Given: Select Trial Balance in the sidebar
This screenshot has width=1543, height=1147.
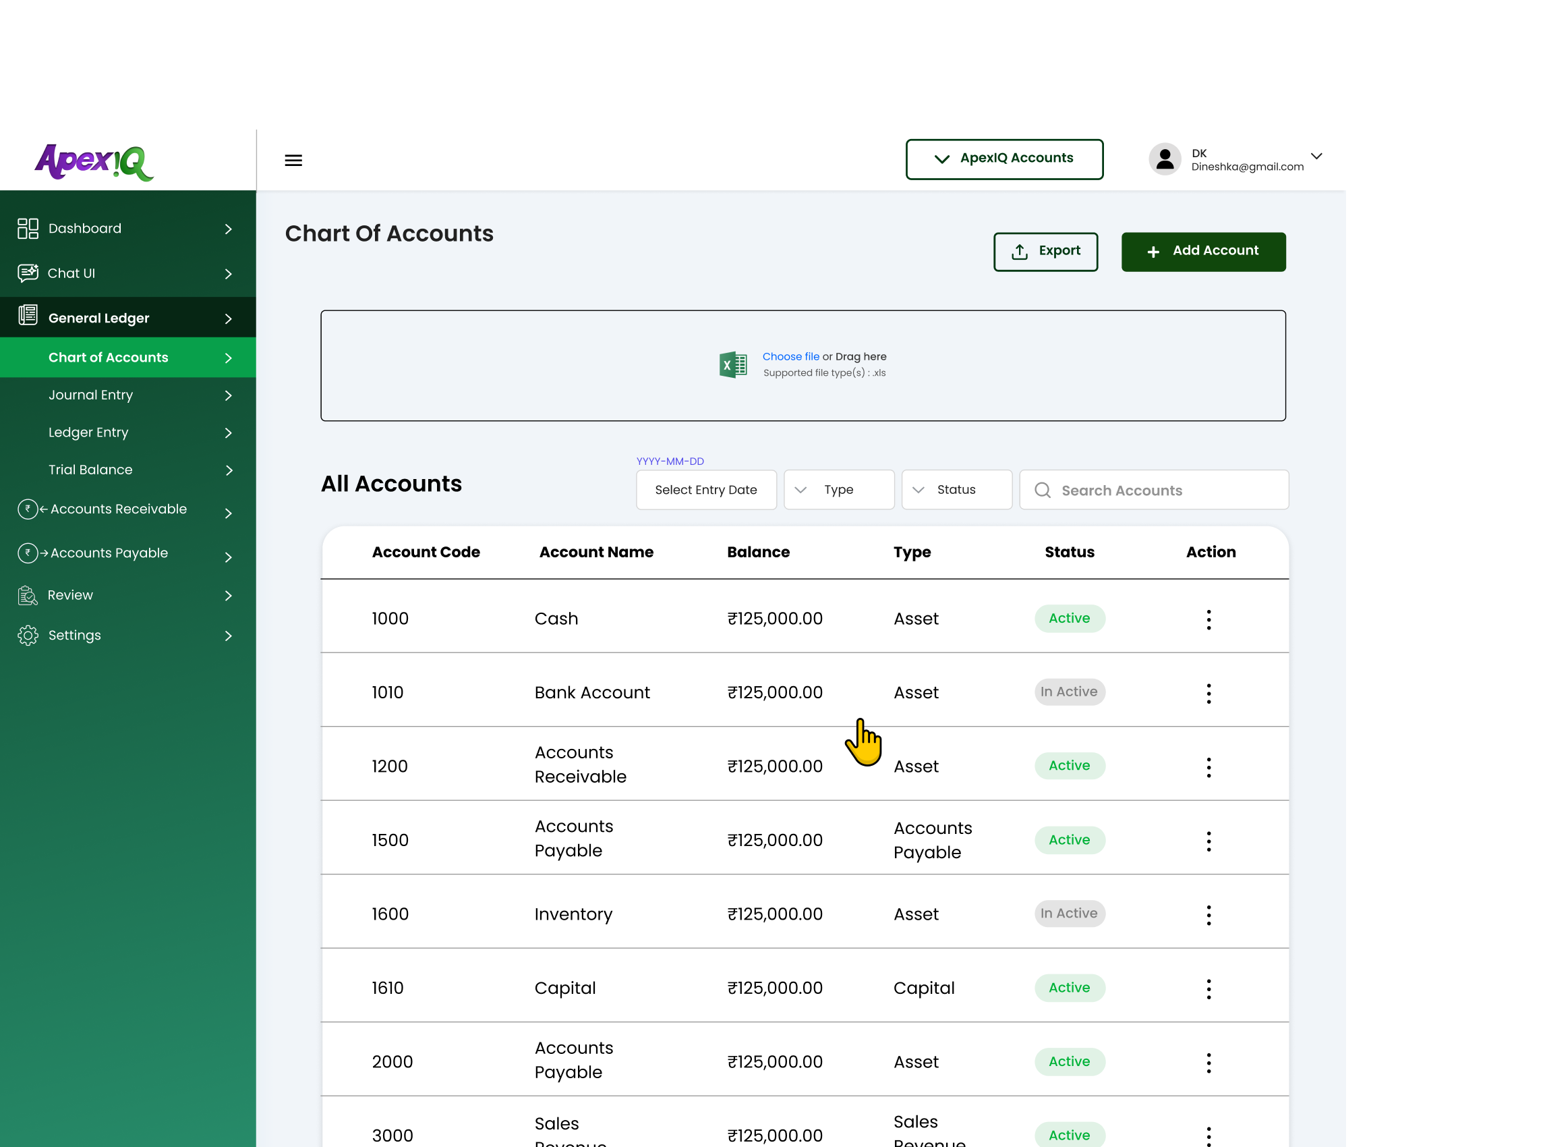Looking at the screenshot, I should tap(91, 470).
